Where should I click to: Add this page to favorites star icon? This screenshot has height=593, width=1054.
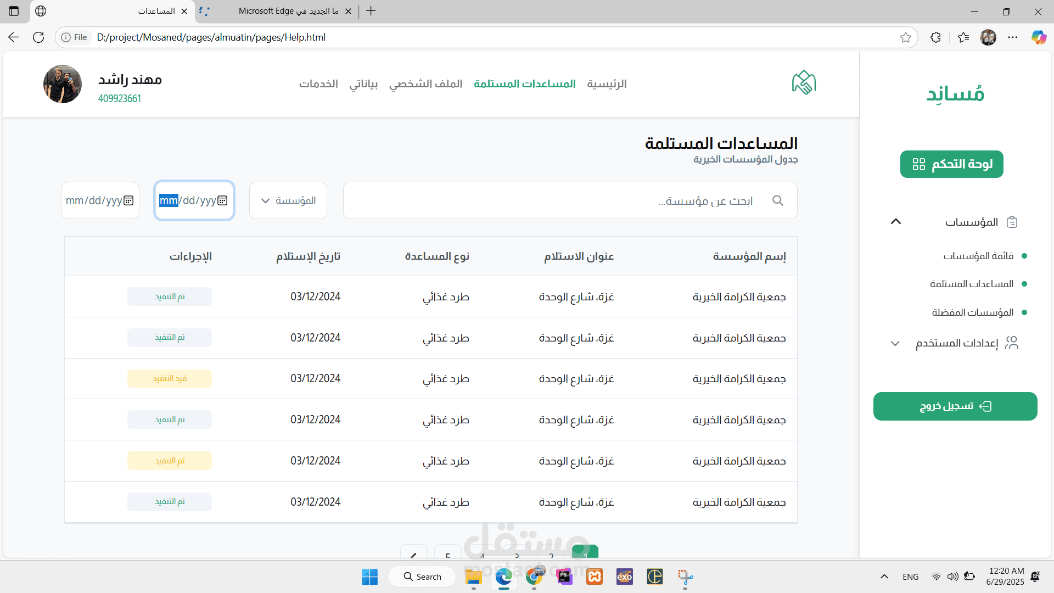point(906,37)
